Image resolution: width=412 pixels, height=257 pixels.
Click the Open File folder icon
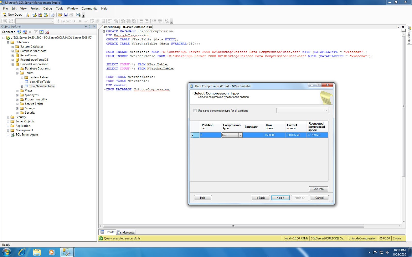click(x=60, y=15)
